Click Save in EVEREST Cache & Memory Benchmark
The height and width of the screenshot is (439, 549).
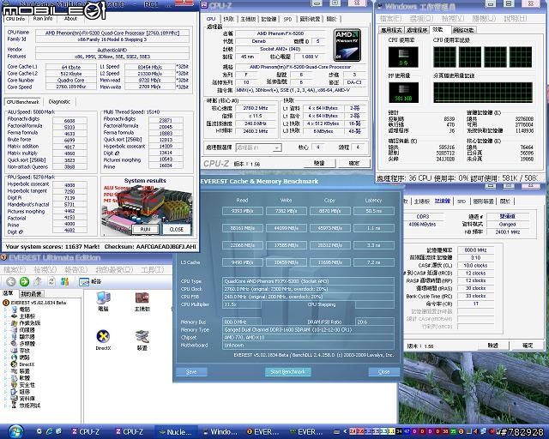tap(191, 372)
